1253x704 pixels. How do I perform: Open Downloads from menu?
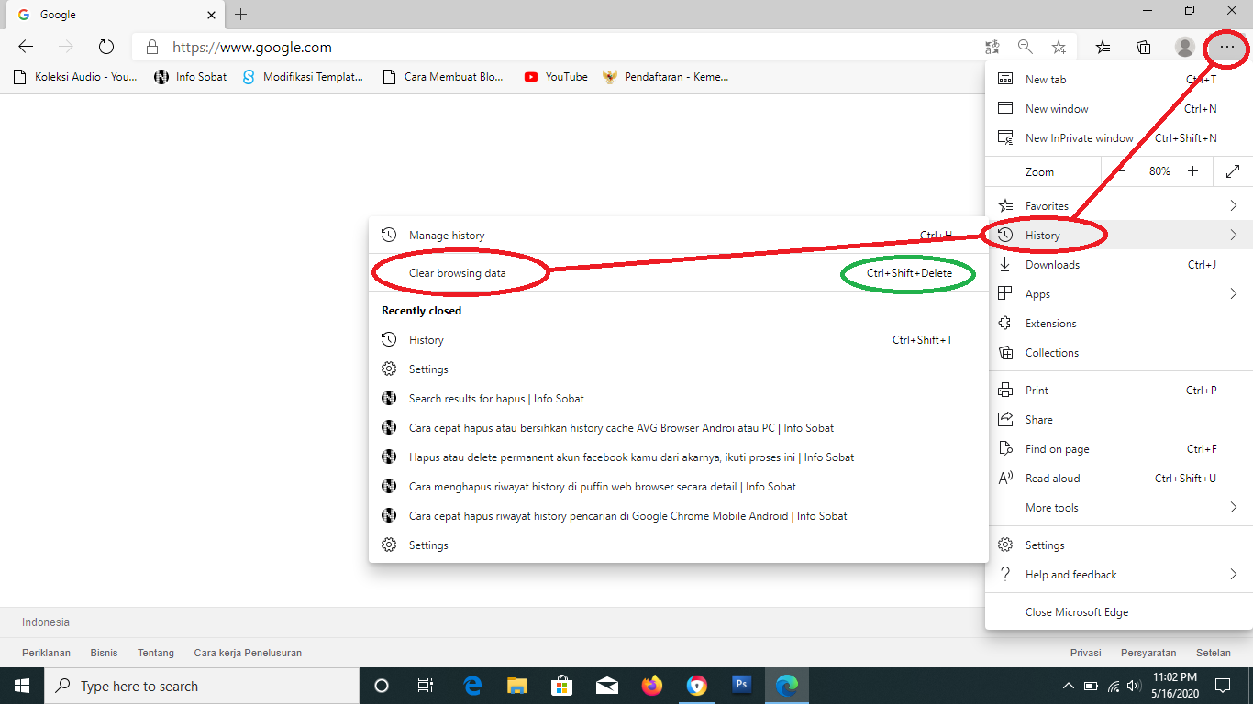(1118, 265)
